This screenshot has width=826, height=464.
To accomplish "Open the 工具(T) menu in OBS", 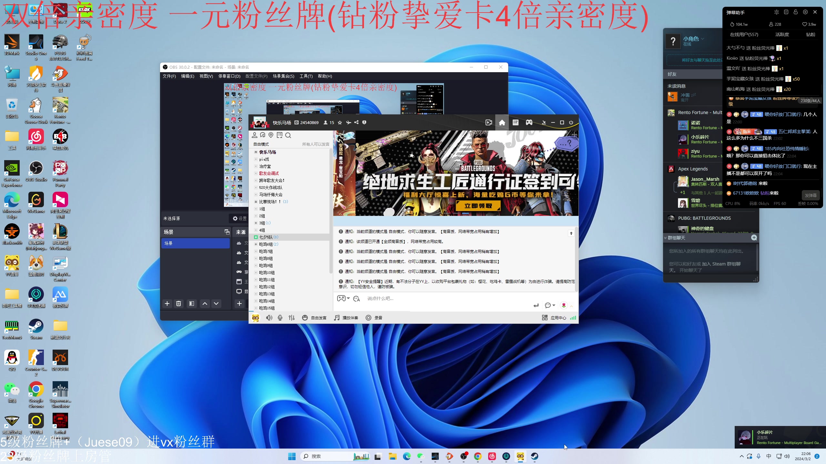I will tap(305, 76).
